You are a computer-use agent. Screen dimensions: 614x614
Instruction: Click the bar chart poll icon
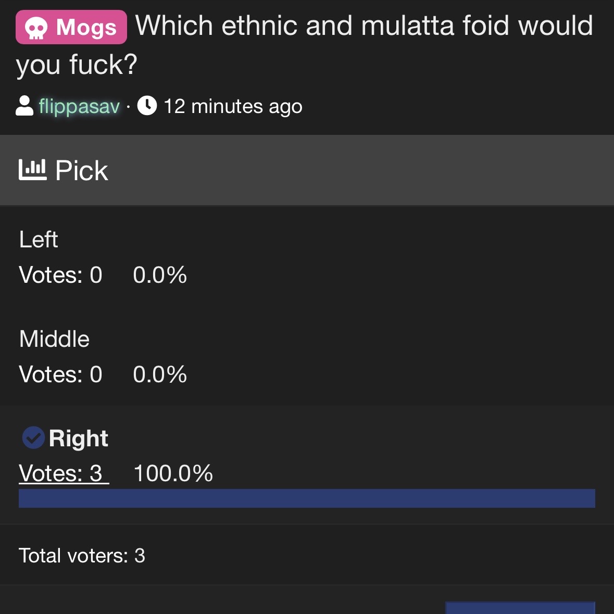[x=32, y=170]
